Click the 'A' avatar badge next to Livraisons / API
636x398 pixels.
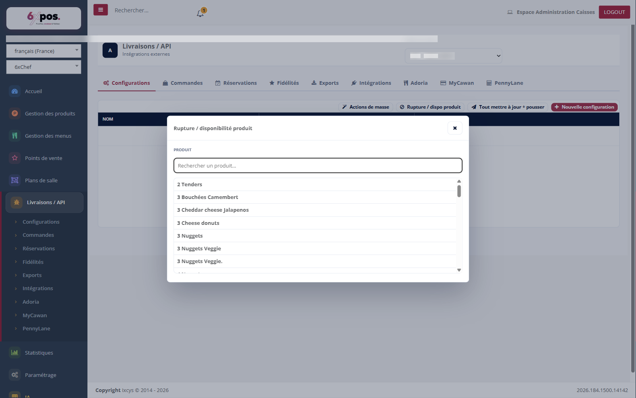[x=110, y=51]
